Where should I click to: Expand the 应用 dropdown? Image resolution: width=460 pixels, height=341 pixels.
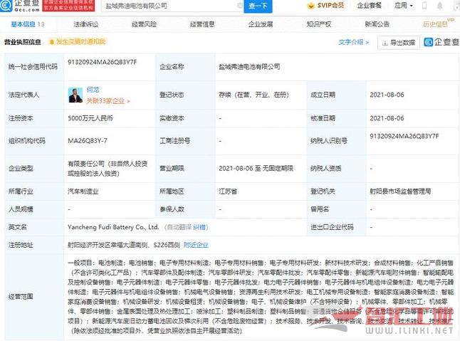click(403, 6)
